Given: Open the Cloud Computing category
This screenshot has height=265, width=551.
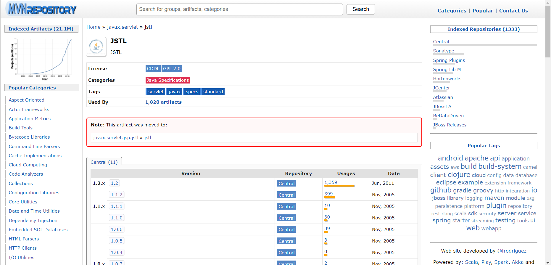Looking at the screenshot, I should 28,165.
